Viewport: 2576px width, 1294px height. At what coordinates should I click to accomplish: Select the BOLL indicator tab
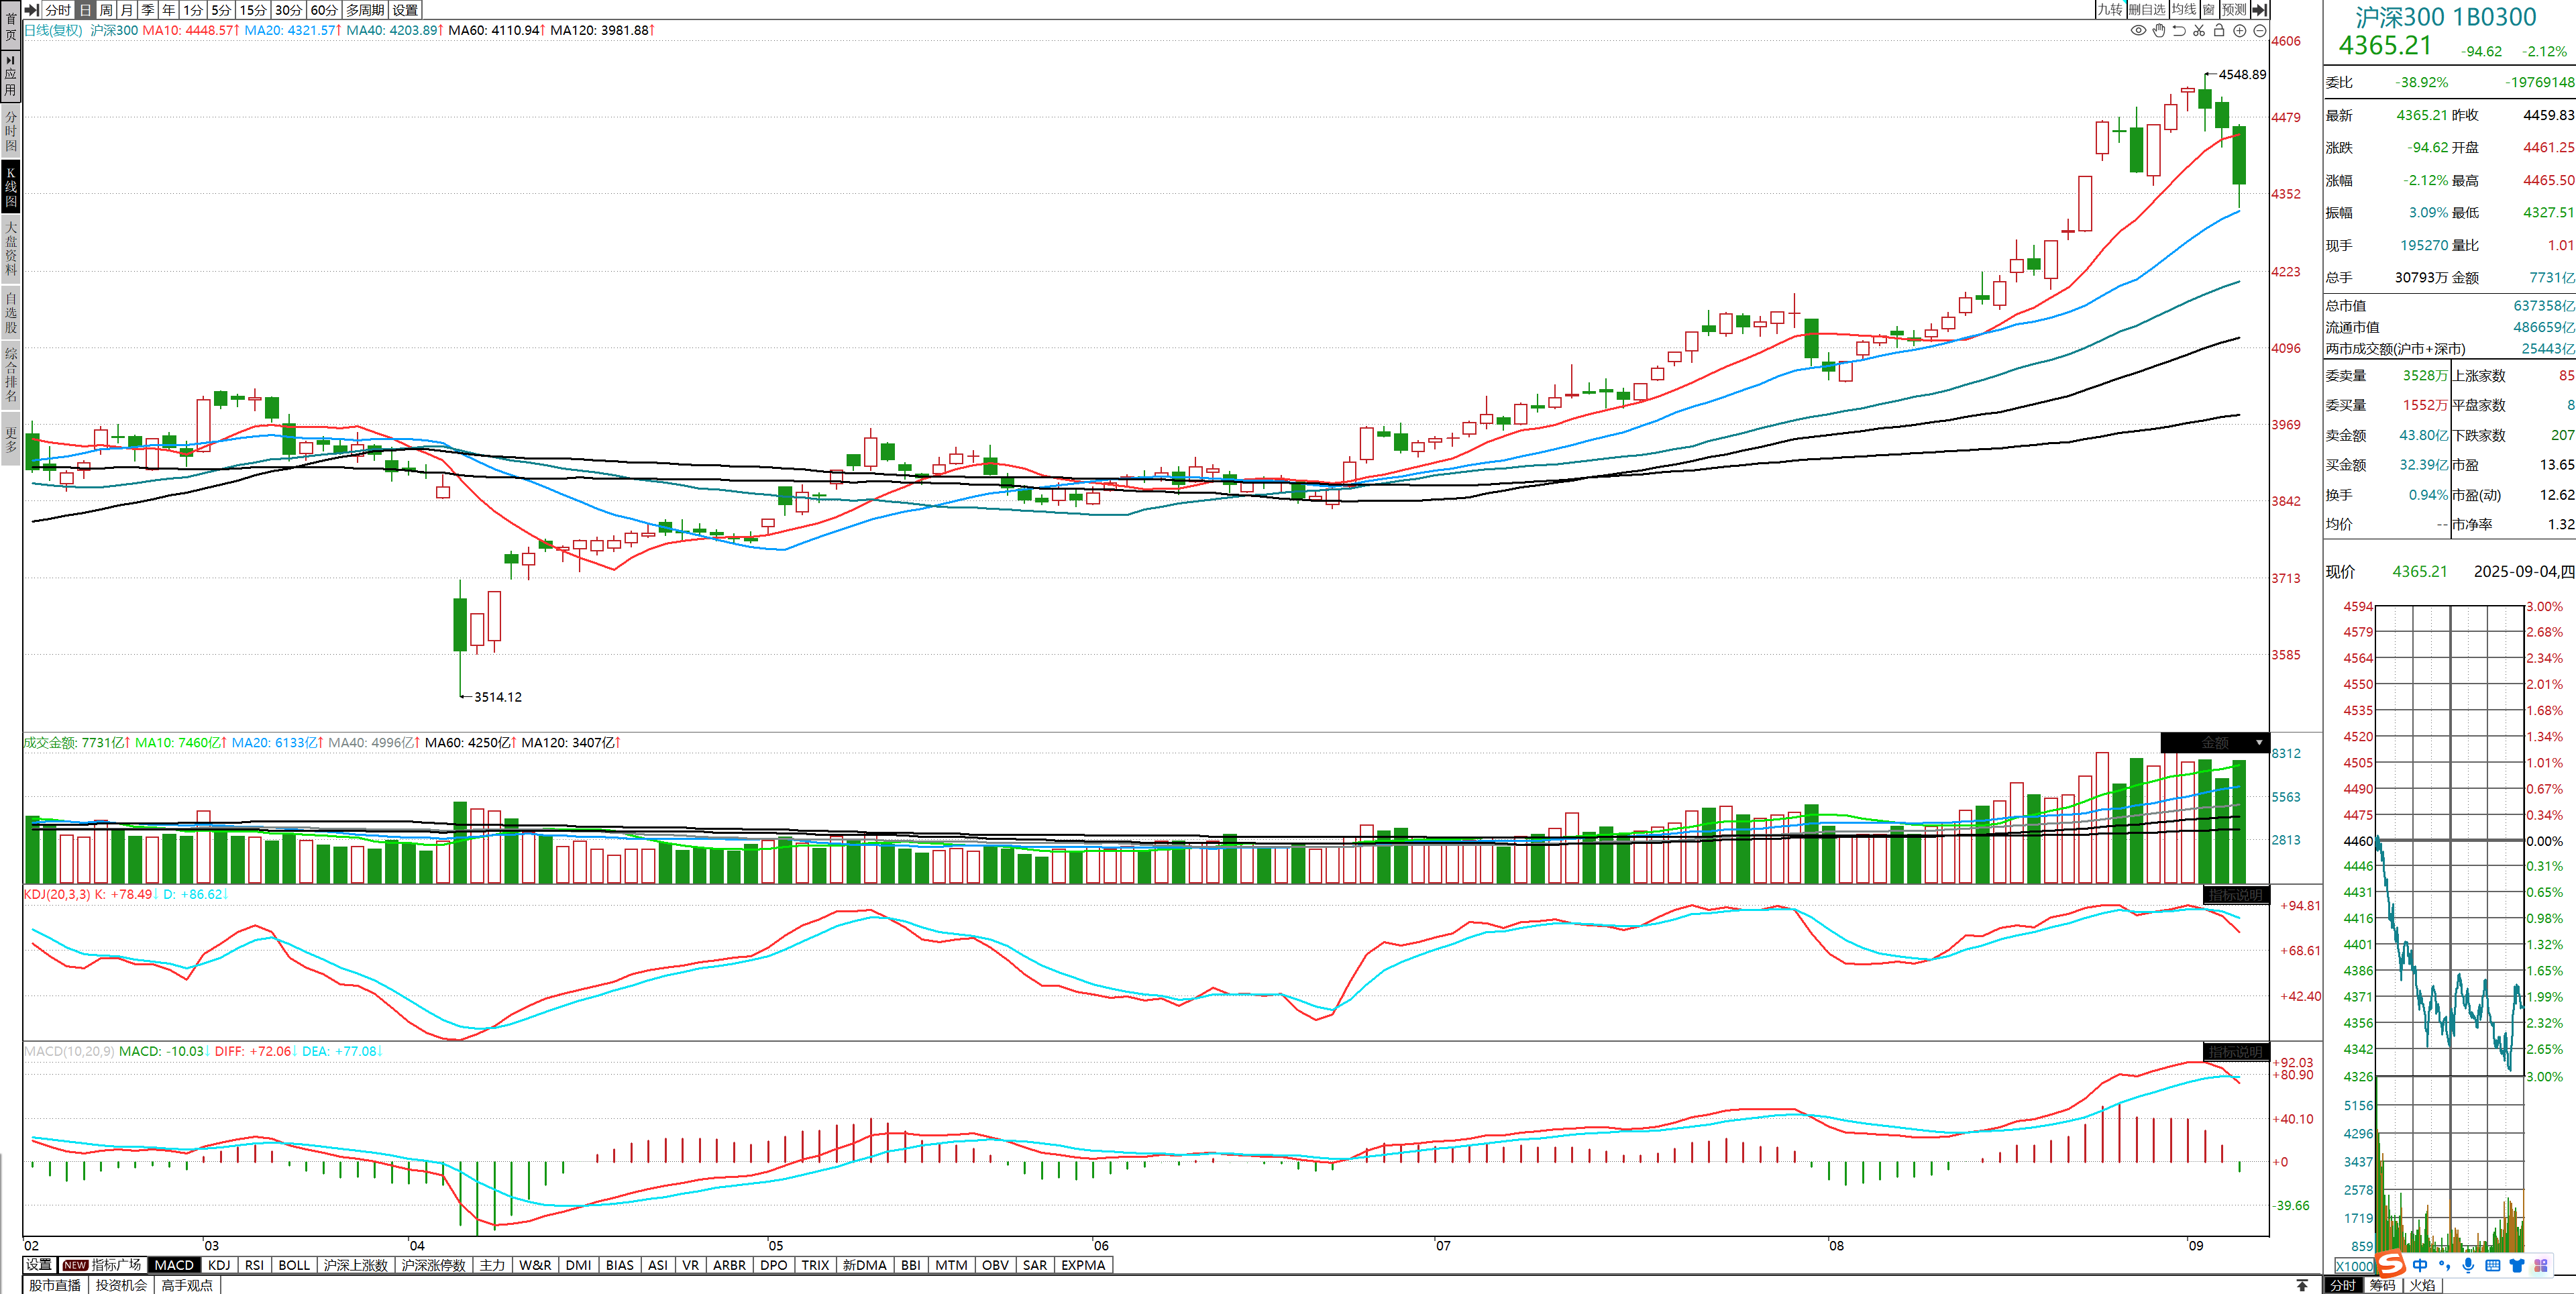[294, 1265]
